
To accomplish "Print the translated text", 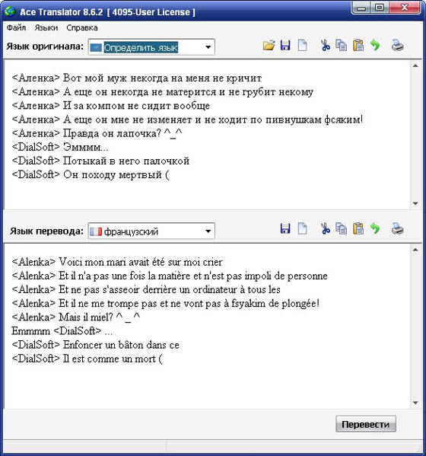I will (397, 228).
